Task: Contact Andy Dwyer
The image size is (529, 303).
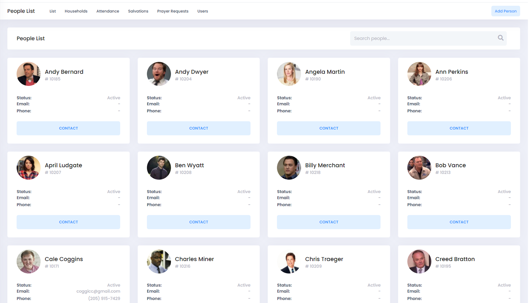Action: point(199,128)
